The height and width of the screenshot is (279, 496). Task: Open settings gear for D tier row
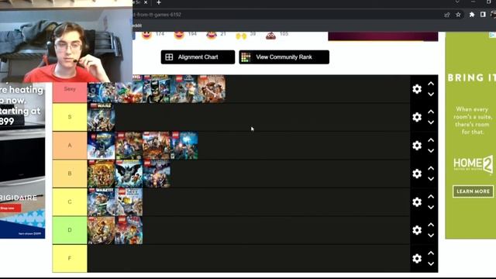[417, 230]
